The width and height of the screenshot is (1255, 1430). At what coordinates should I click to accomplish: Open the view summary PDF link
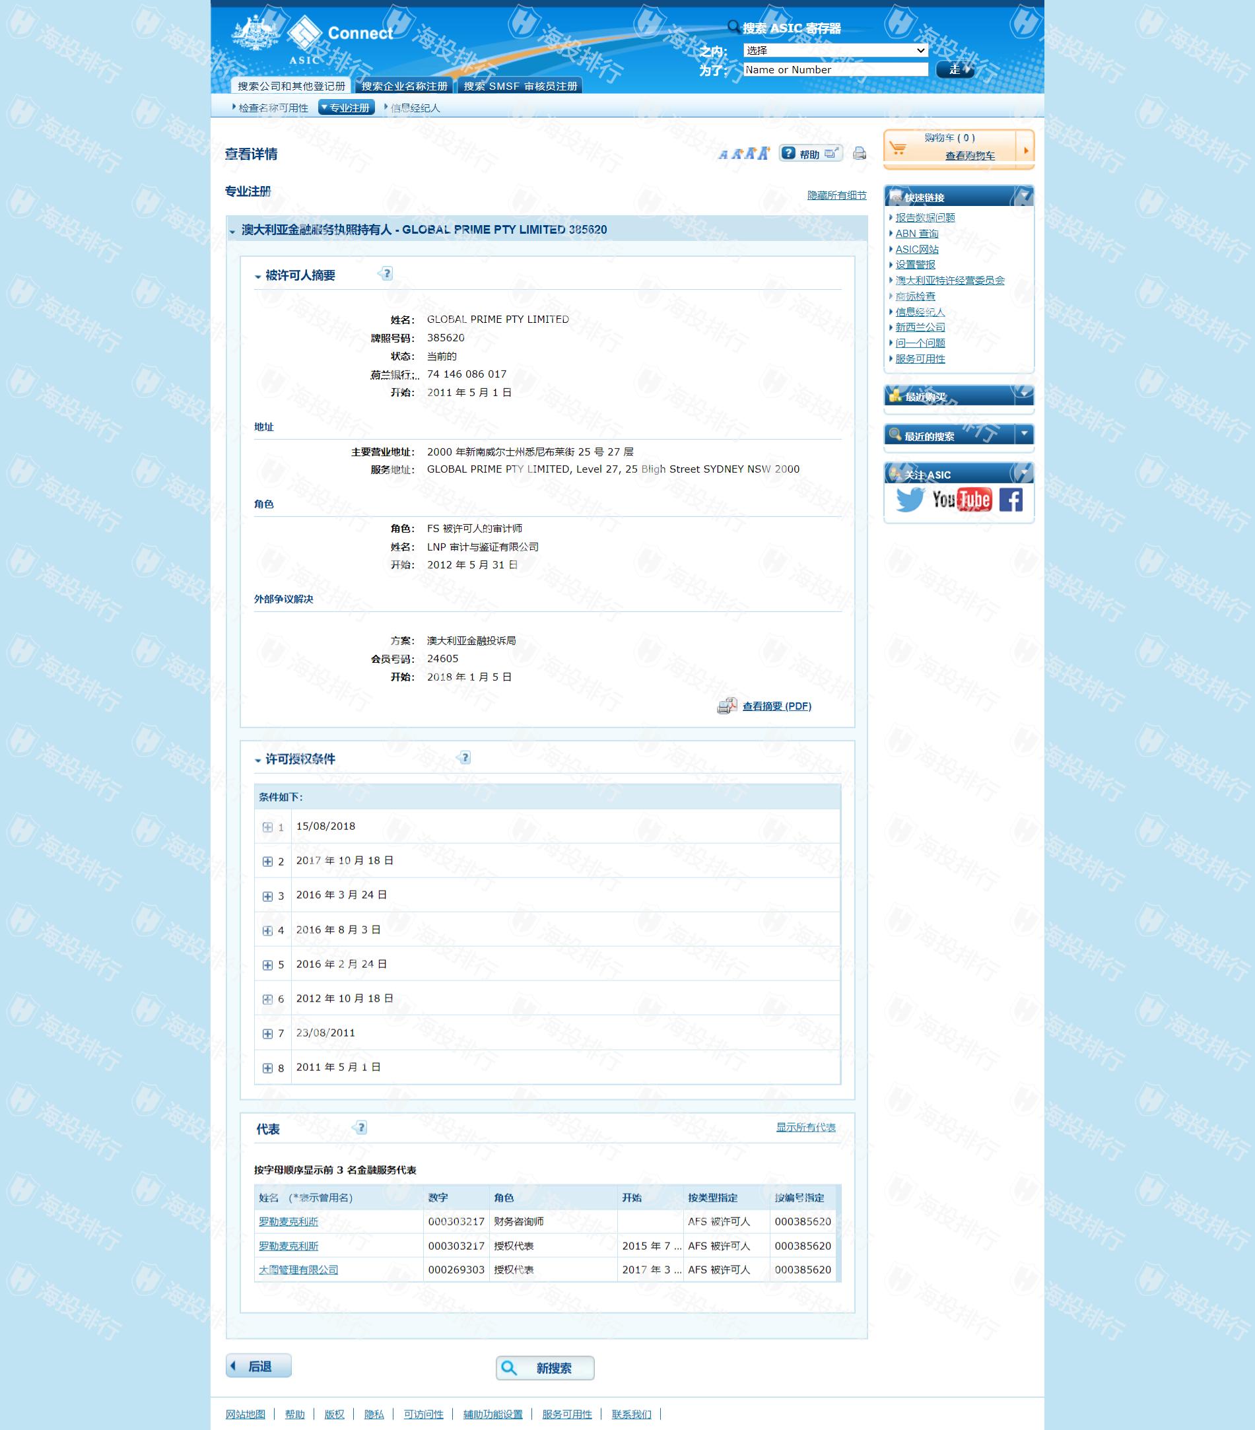[776, 706]
